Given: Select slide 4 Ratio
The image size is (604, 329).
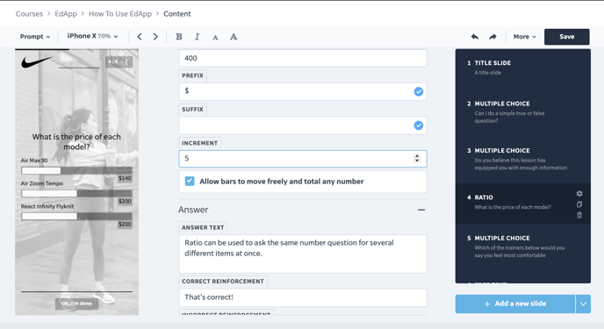Looking at the screenshot, I should 522,204.
